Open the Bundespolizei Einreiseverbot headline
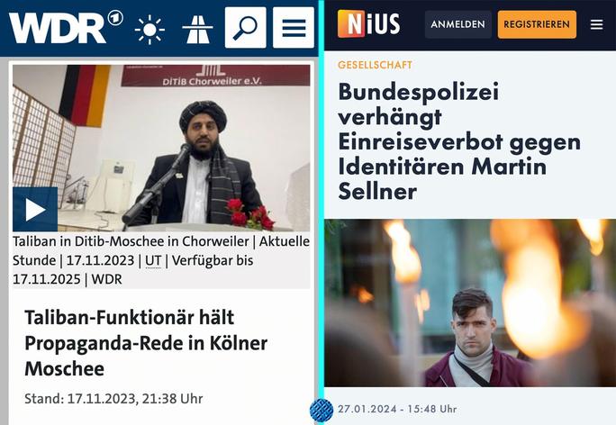Viewport: 616px width, 425px height. pos(459,141)
